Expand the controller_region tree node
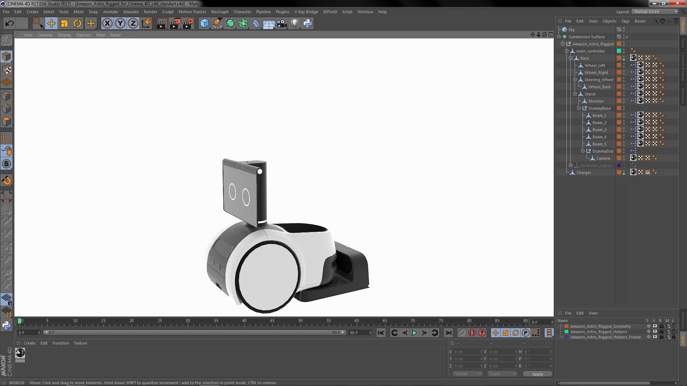 (571, 165)
